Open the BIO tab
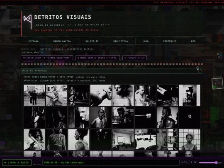The height and width of the screenshot is (168, 224). [x=193, y=41]
